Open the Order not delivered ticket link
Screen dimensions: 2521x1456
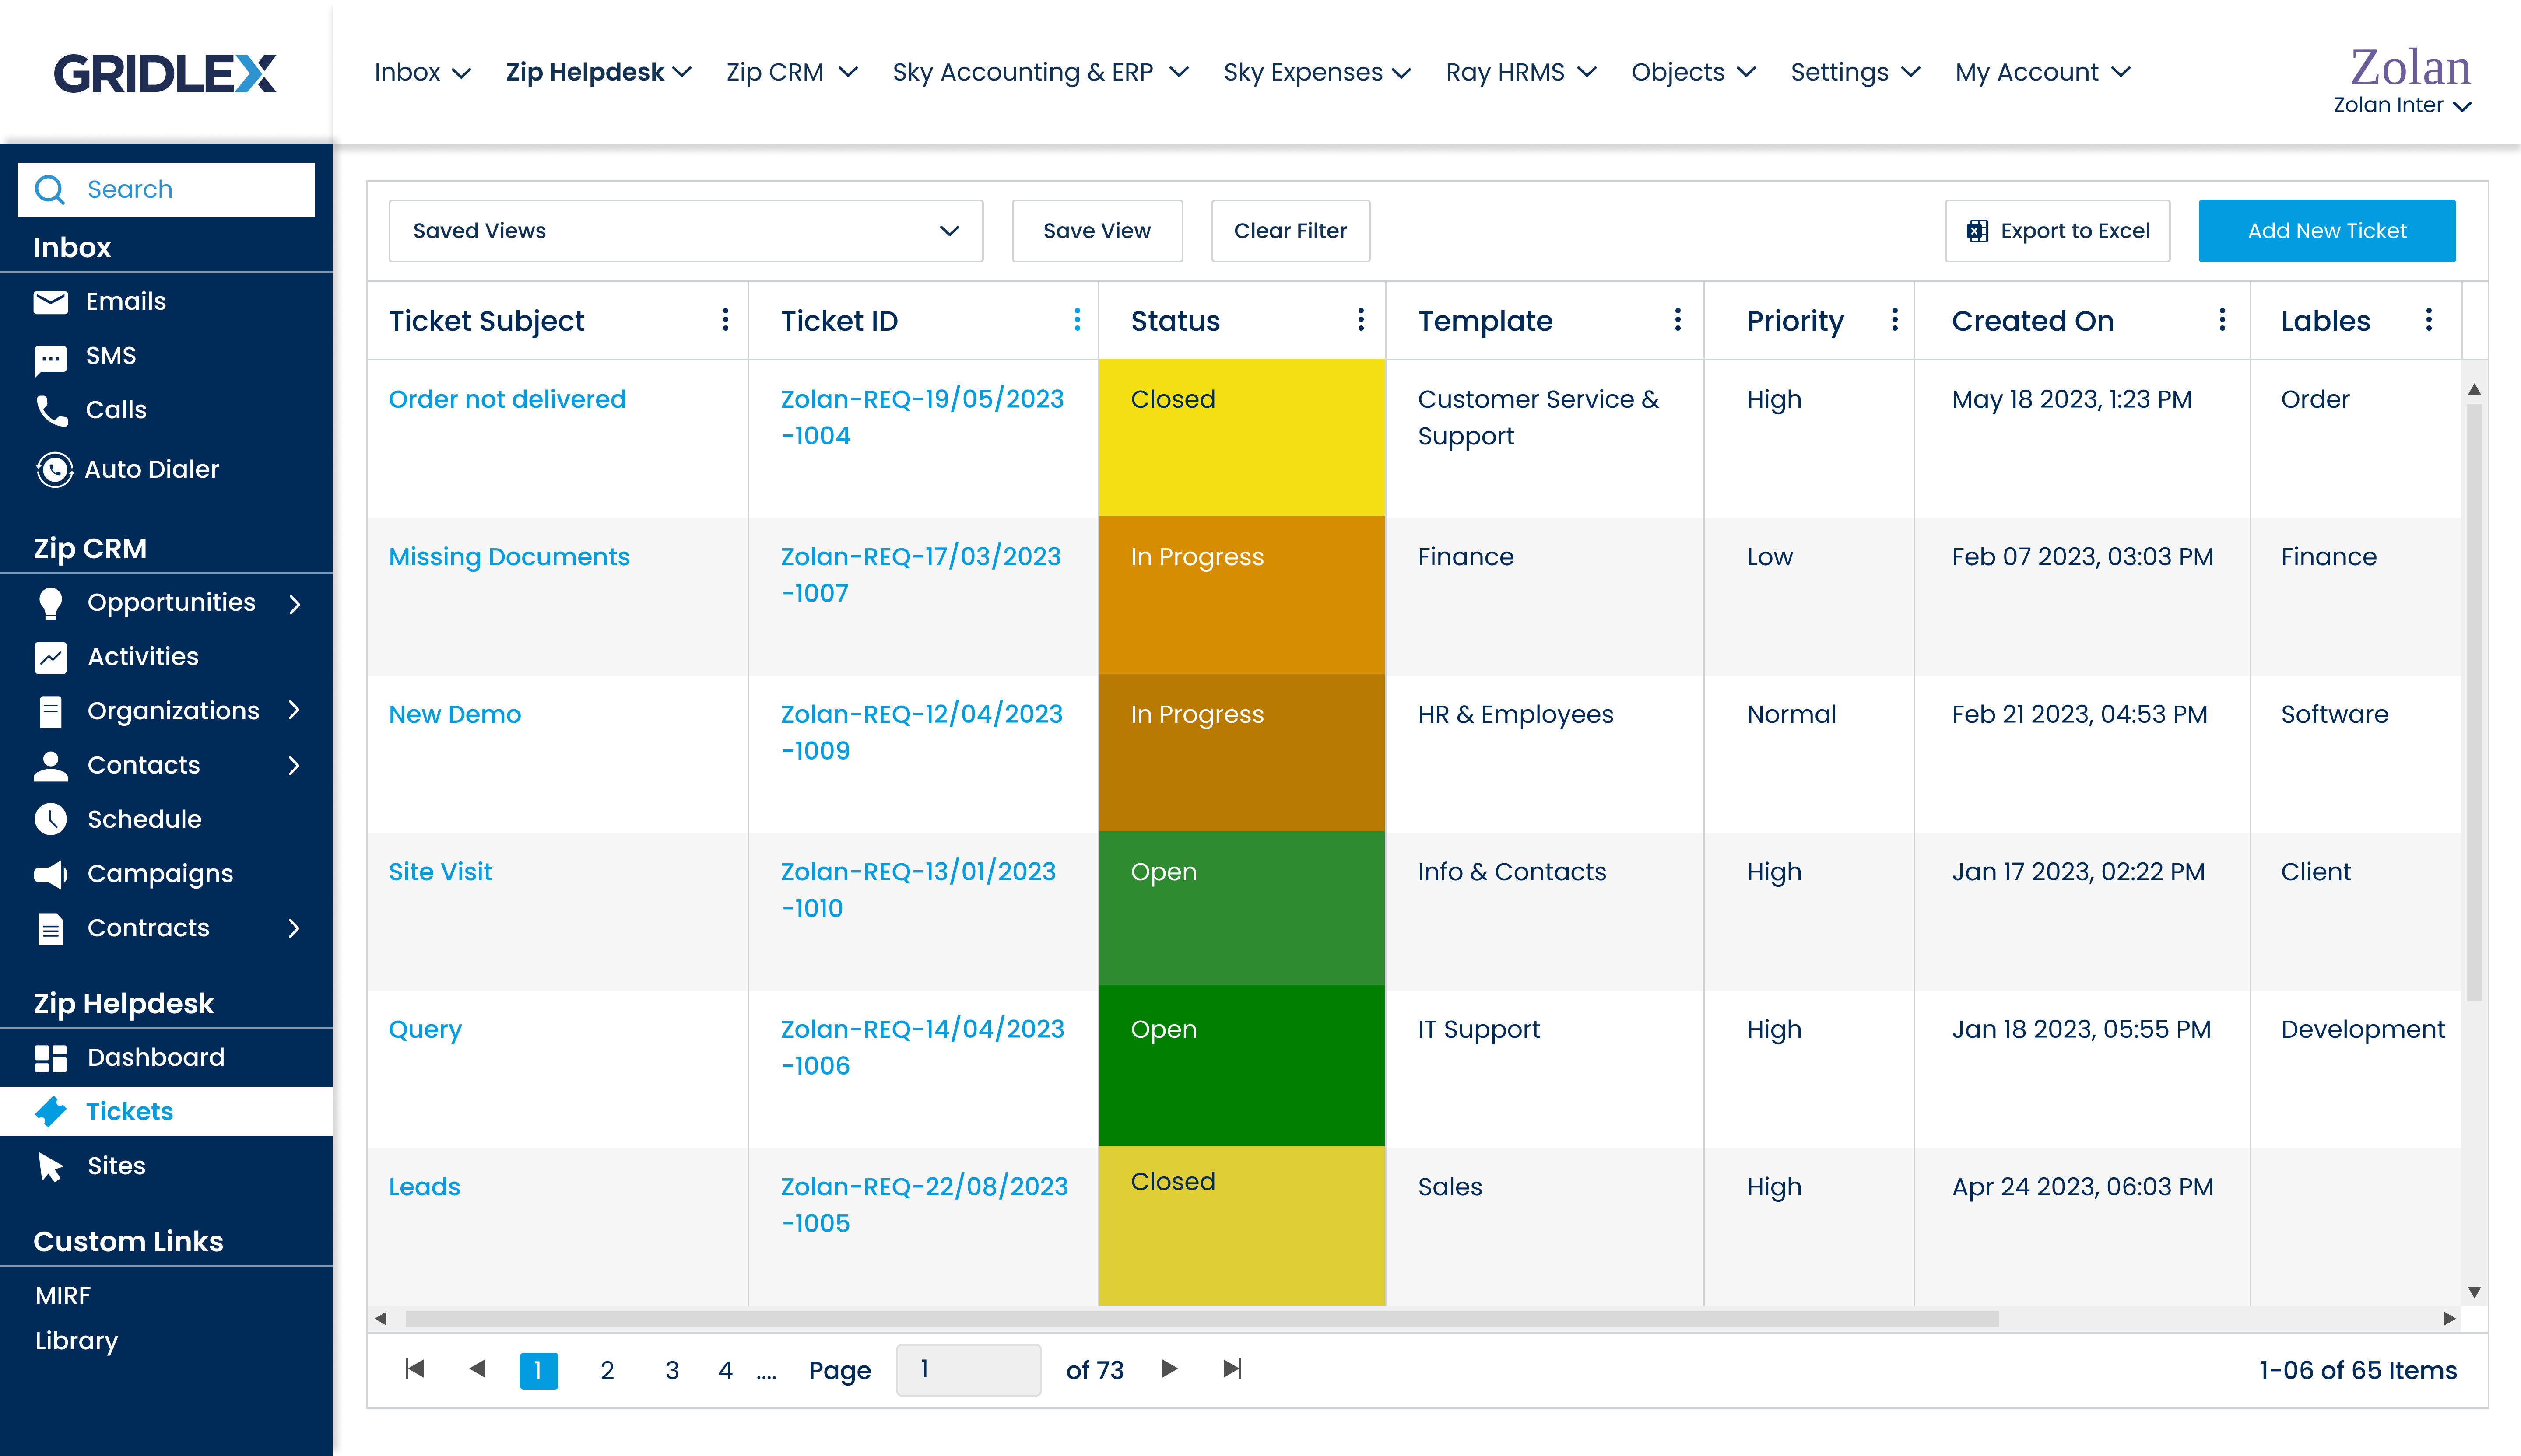(x=507, y=399)
